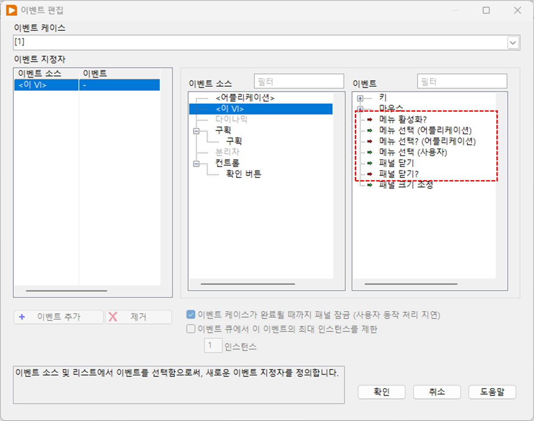Select 메뉴 선택 (어플리케이션) event
534x421 pixels.
pos(426,130)
